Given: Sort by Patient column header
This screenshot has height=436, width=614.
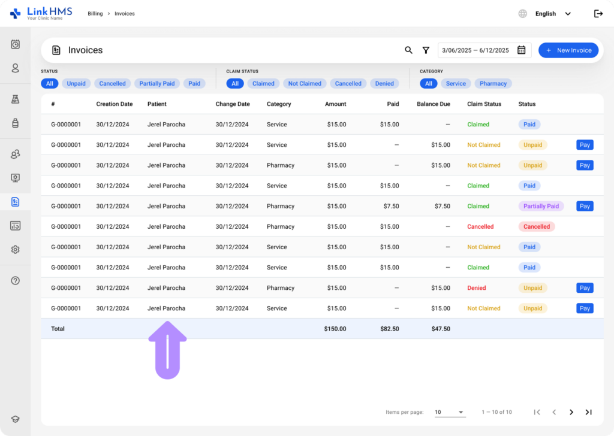Looking at the screenshot, I should [x=156, y=104].
